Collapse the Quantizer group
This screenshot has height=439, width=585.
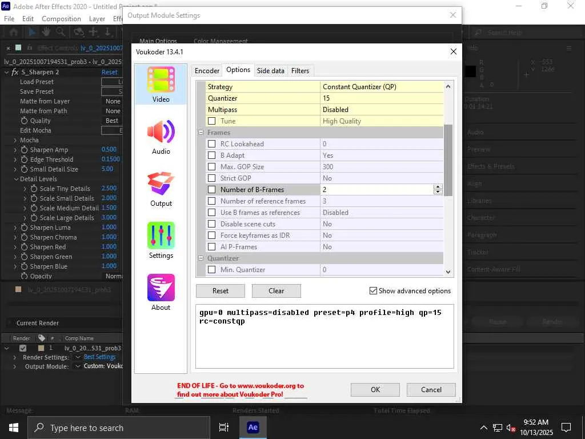[x=201, y=258]
